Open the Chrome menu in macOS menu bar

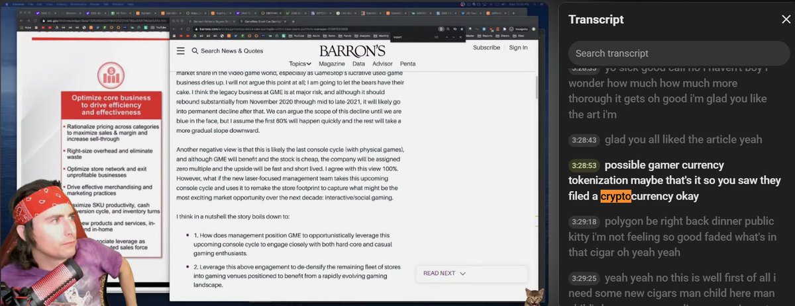(x=18, y=4)
